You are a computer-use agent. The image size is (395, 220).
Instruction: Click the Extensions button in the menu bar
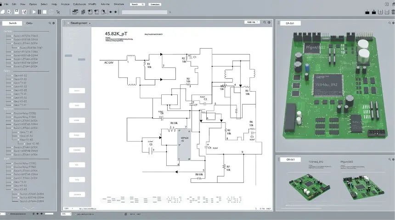coord(155,4)
